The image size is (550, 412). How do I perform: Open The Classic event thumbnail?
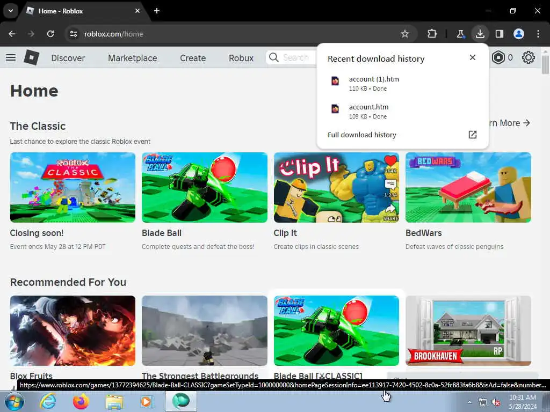[x=73, y=187]
